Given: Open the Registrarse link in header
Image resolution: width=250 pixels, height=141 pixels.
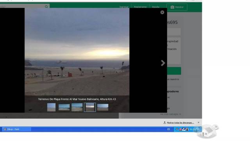Looking at the screenshot, I should click(x=140, y=7).
